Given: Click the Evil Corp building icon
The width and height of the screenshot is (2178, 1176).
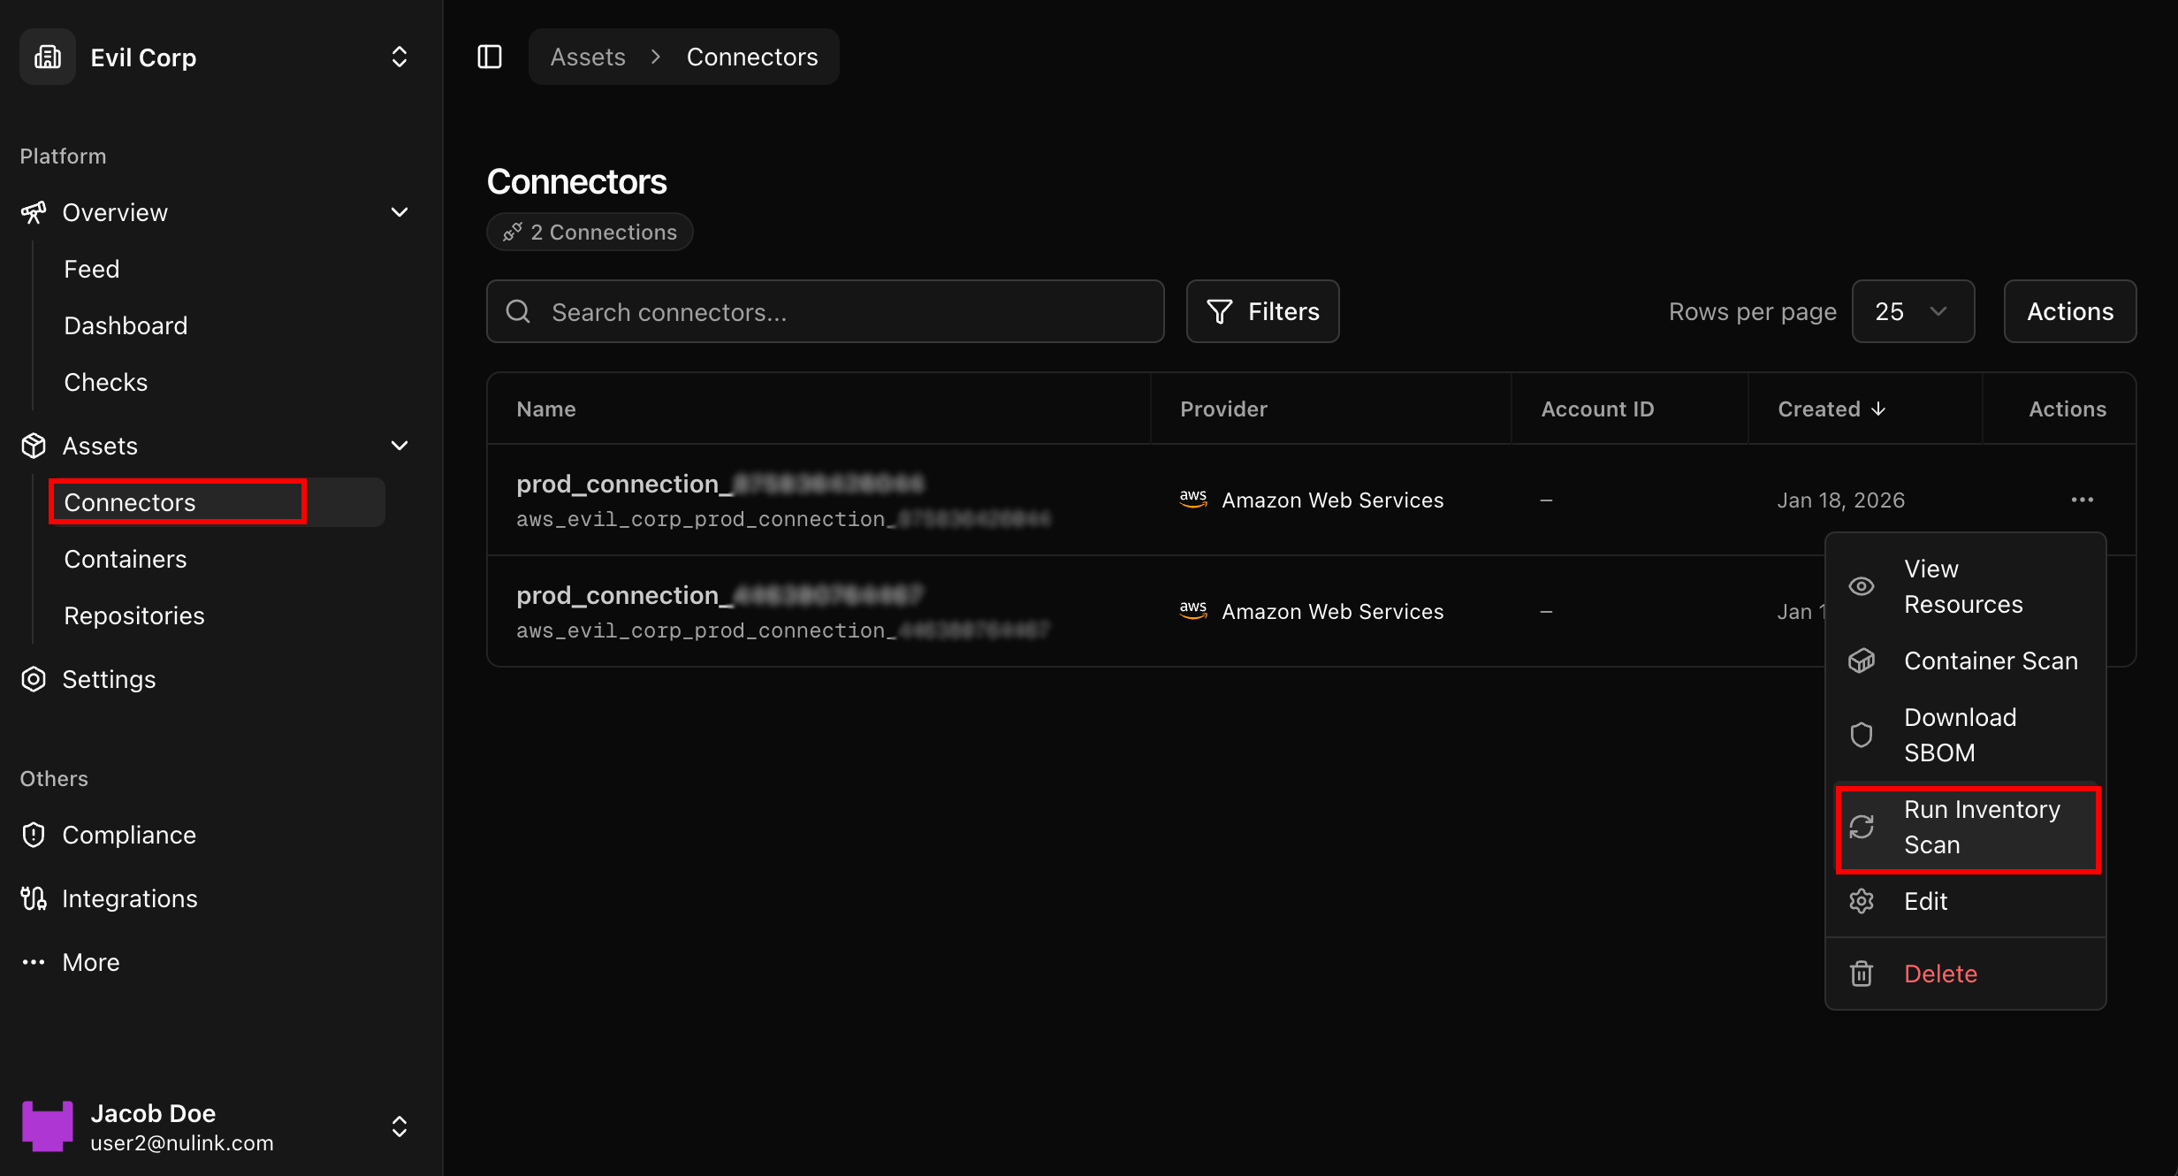Looking at the screenshot, I should (x=48, y=57).
